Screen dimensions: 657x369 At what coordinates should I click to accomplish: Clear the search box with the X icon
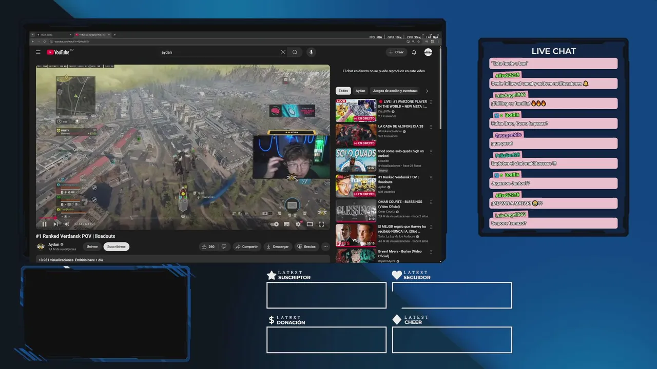tap(283, 52)
